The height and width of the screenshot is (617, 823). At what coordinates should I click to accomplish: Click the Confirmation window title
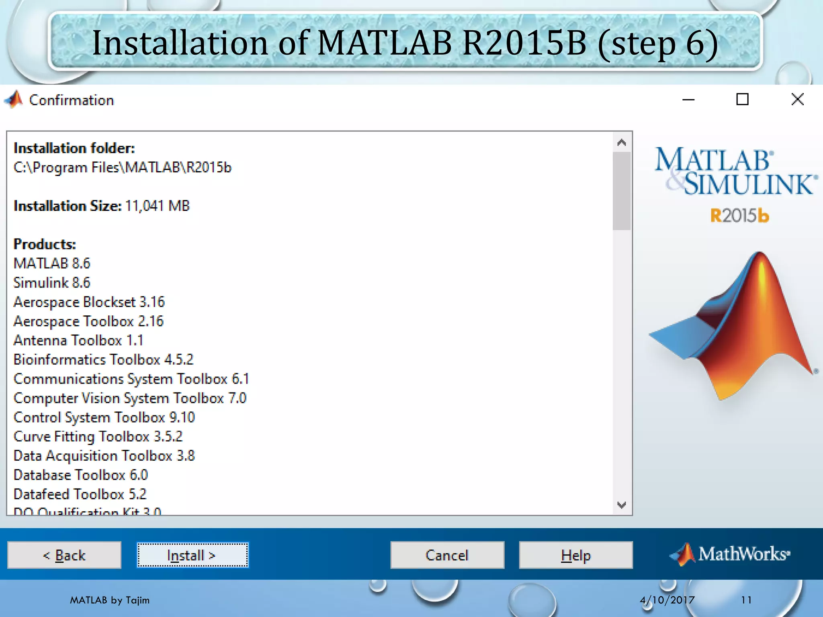click(x=72, y=100)
